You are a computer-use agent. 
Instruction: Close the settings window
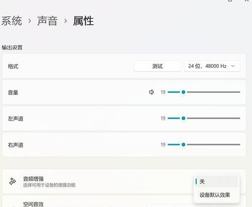coord(246,1)
